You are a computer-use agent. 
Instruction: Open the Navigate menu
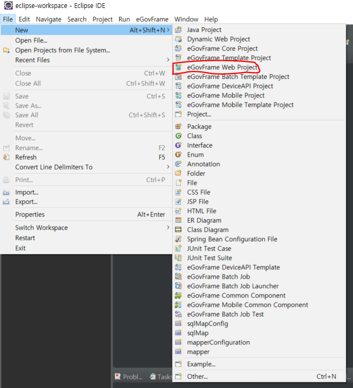[49, 19]
